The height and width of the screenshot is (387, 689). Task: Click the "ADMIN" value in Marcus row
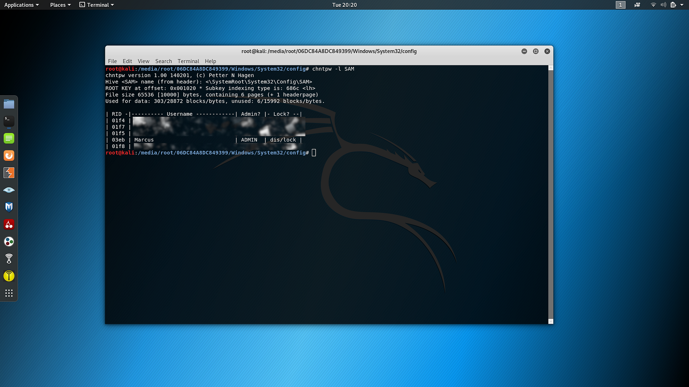[x=249, y=140]
